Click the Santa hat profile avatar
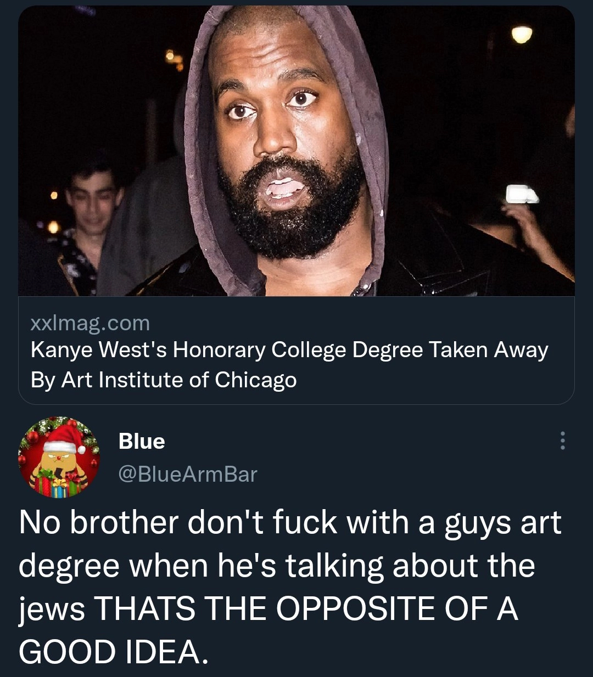This screenshot has height=677, width=593. (59, 458)
